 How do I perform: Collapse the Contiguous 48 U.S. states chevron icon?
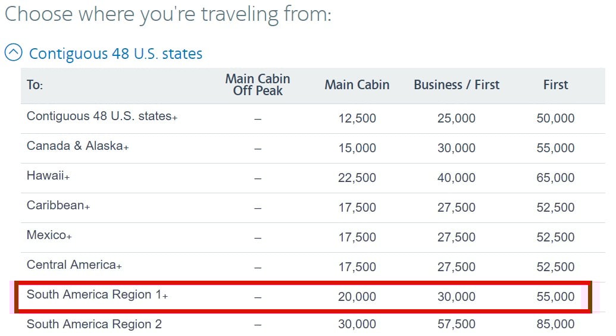13,52
